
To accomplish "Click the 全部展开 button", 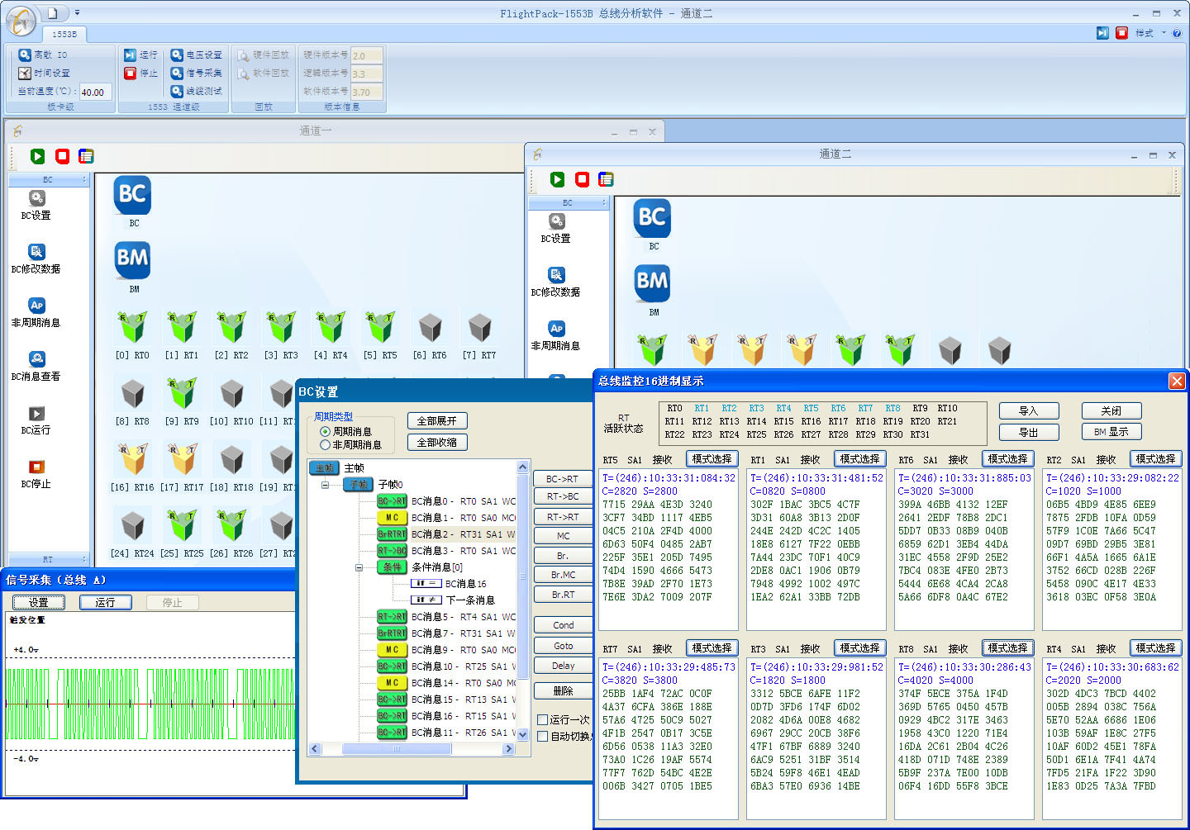I will [437, 420].
